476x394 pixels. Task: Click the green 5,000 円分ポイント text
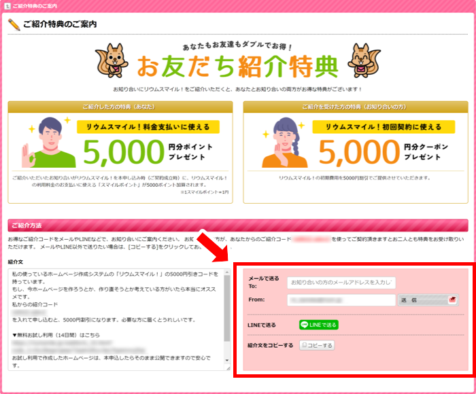click(148, 151)
